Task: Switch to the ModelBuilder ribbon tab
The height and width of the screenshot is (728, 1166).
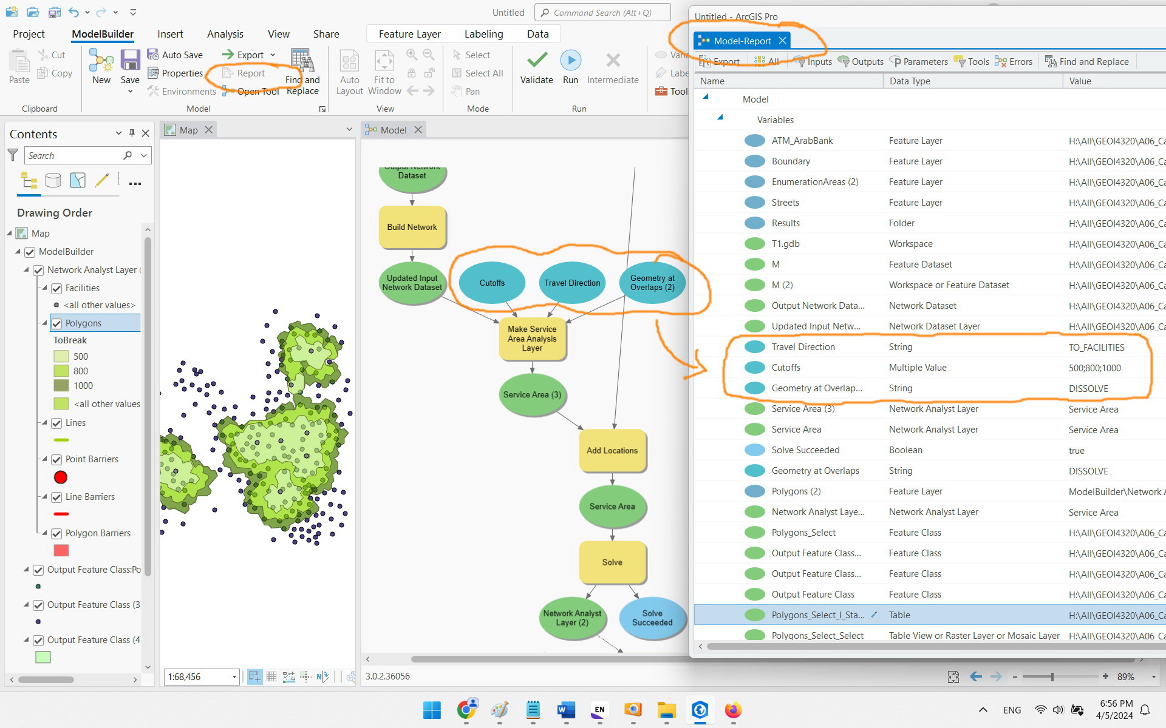Action: click(x=102, y=34)
